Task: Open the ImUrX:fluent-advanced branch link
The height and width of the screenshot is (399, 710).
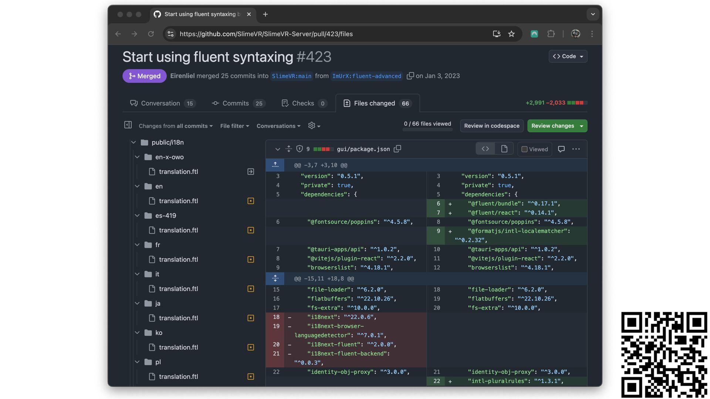Action: coord(366,76)
